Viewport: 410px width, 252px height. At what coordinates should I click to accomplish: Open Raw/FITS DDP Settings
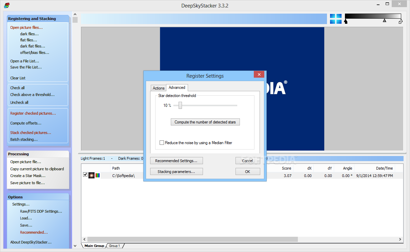click(41, 211)
